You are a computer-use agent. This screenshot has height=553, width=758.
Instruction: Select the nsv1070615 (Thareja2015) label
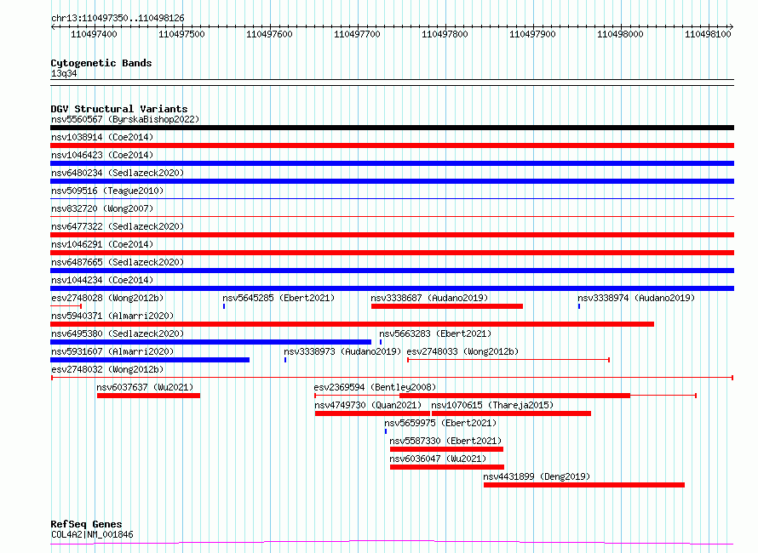[492, 405]
